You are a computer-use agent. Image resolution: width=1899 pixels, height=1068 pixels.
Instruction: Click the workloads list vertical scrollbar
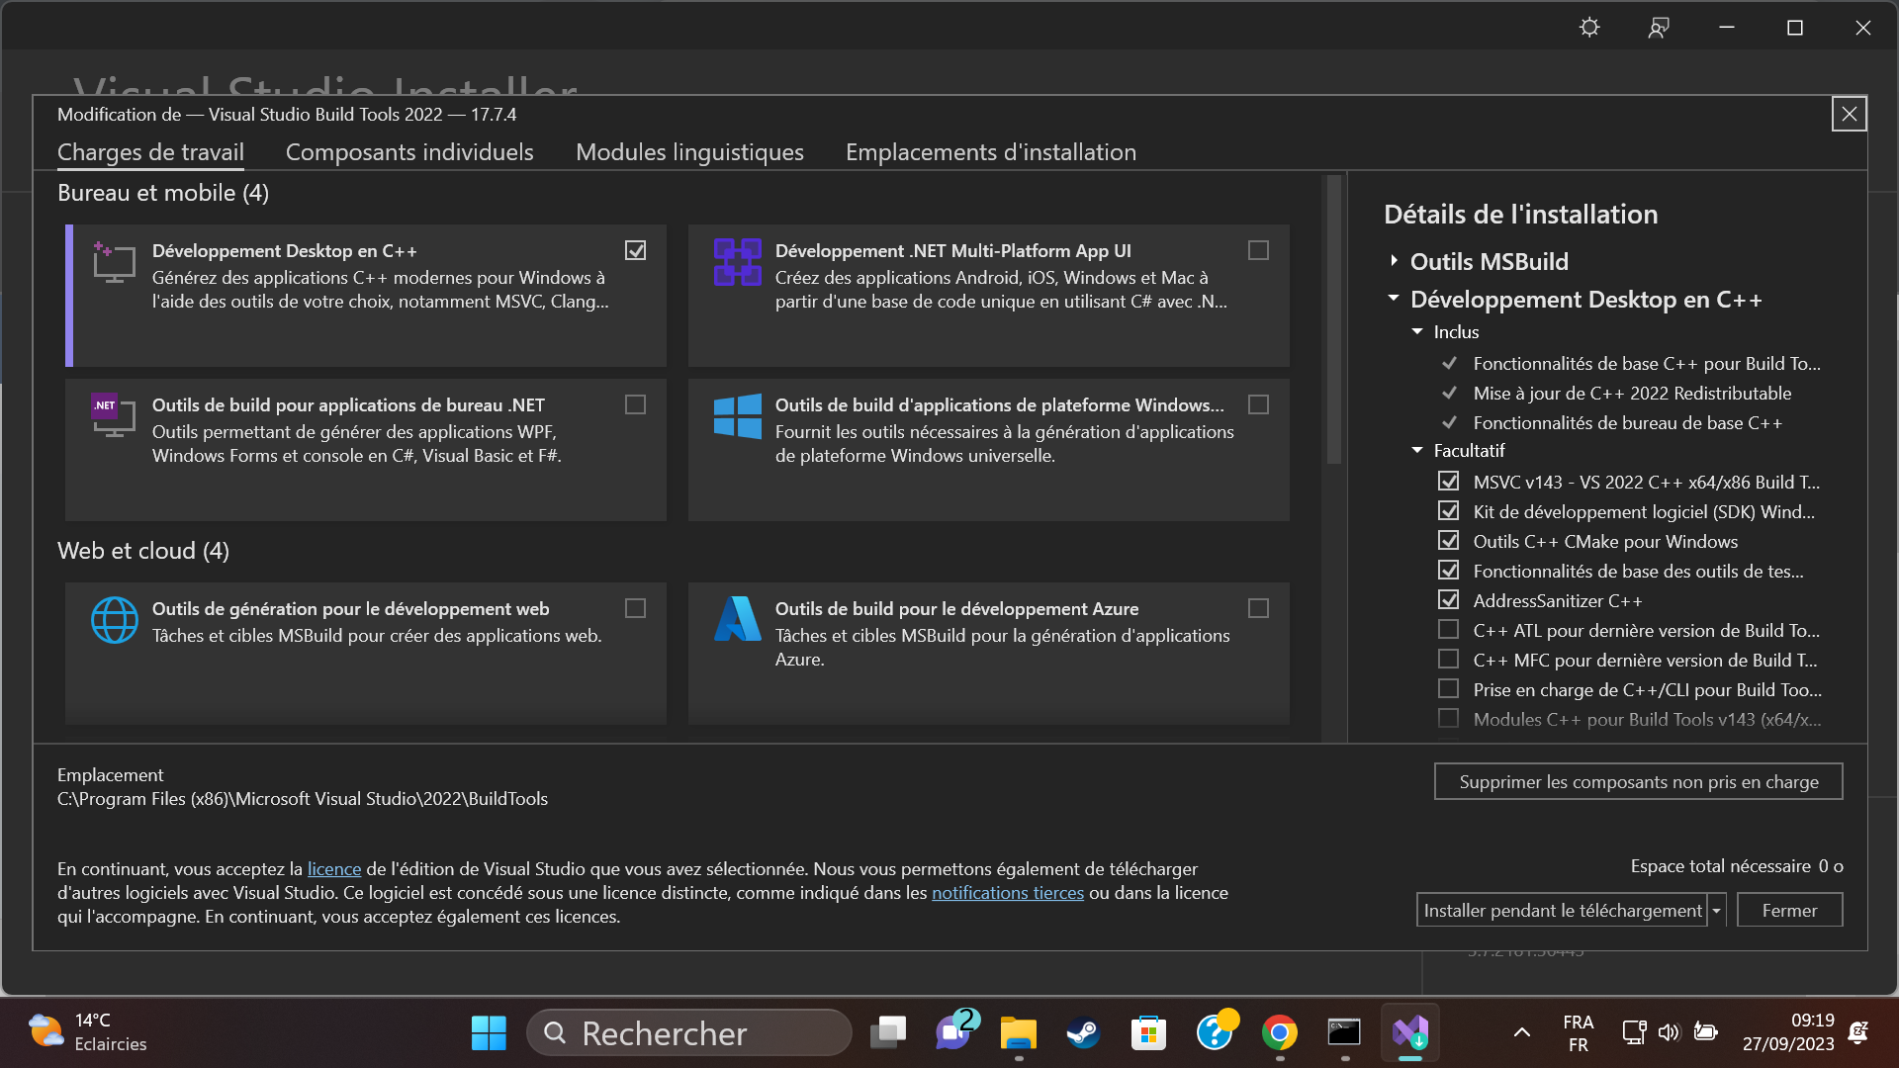click(1333, 318)
